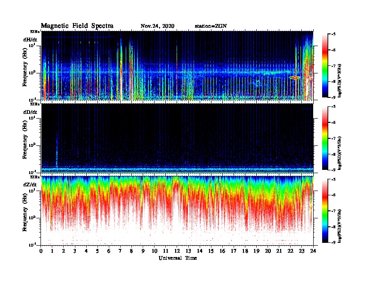Click the hour "8" tick label
This screenshot has height=288, width=373.
131,251
